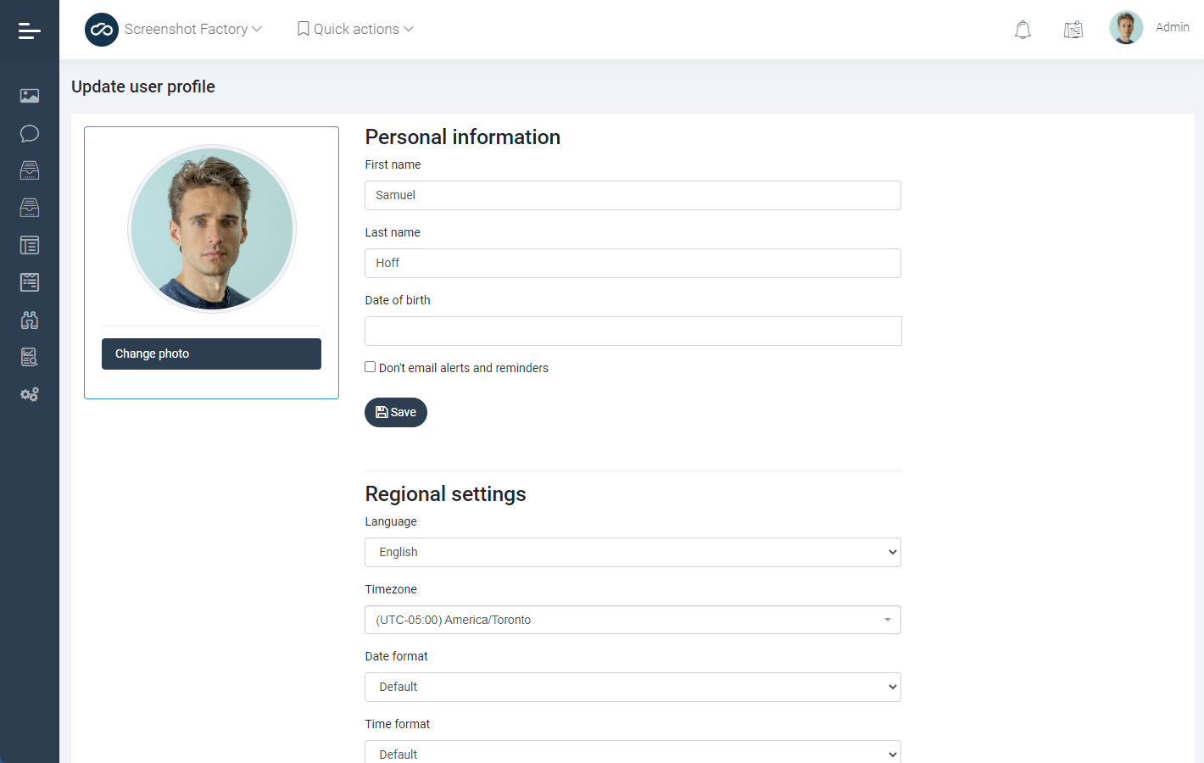Image resolution: width=1204 pixels, height=763 pixels.
Task: Open the notifications bell
Action: (1023, 30)
